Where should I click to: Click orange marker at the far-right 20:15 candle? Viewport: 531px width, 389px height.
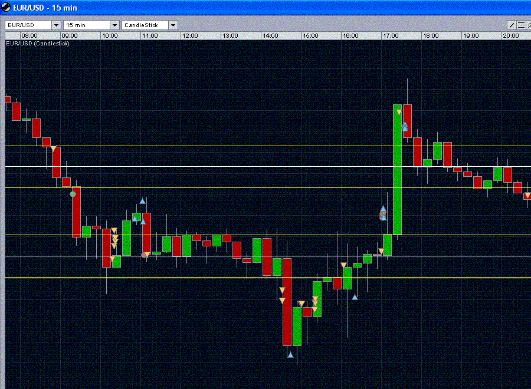[527, 196]
